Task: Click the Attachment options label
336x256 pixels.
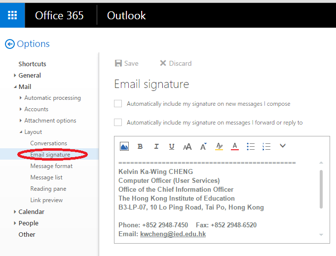Action: click(x=50, y=121)
